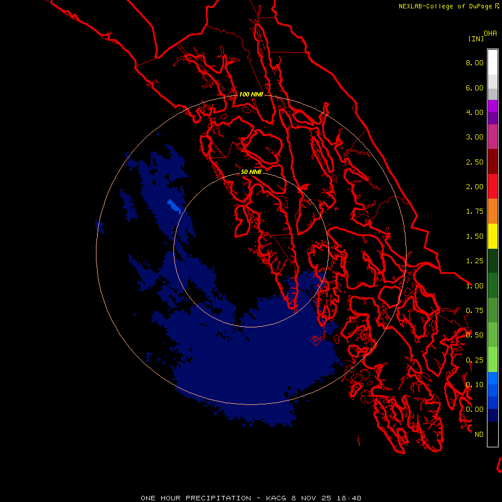The height and width of the screenshot is (502, 502).
Task: Select the 1.25 legend value
Action: coord(475,261)
